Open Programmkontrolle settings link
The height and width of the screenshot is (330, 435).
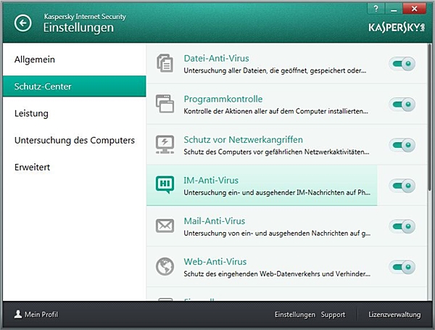[x=223, y=99]
